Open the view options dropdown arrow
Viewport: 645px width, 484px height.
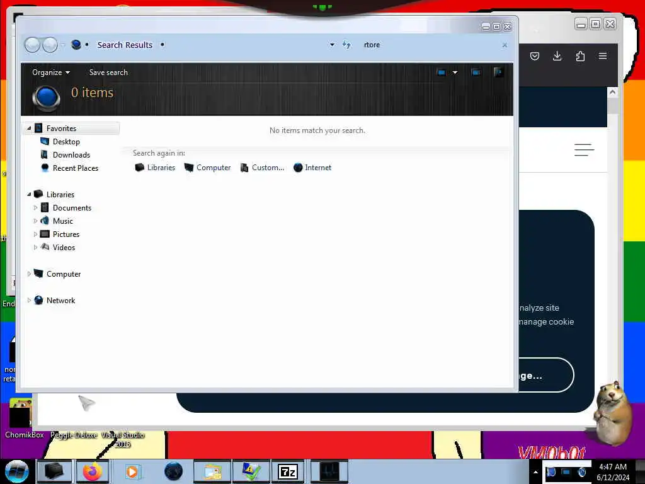point(455,72)
